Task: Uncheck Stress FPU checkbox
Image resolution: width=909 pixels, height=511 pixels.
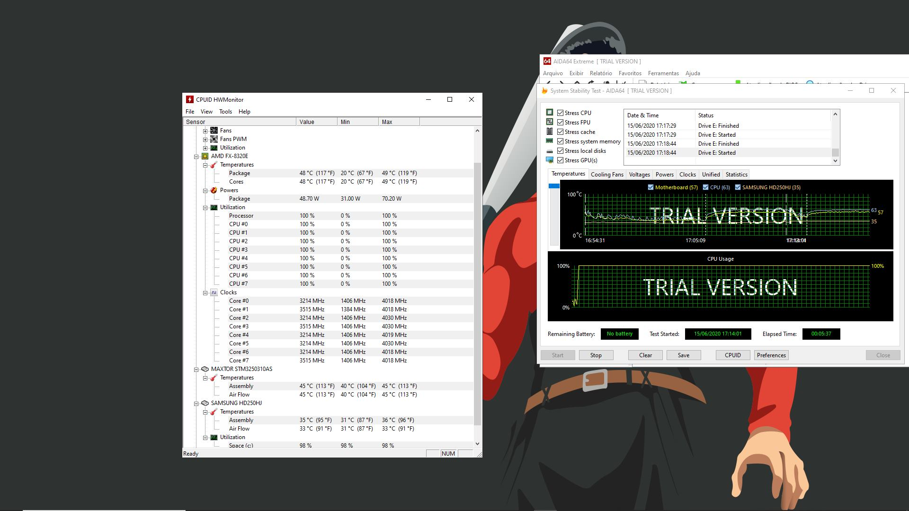Action: click(x=561, y=123)
